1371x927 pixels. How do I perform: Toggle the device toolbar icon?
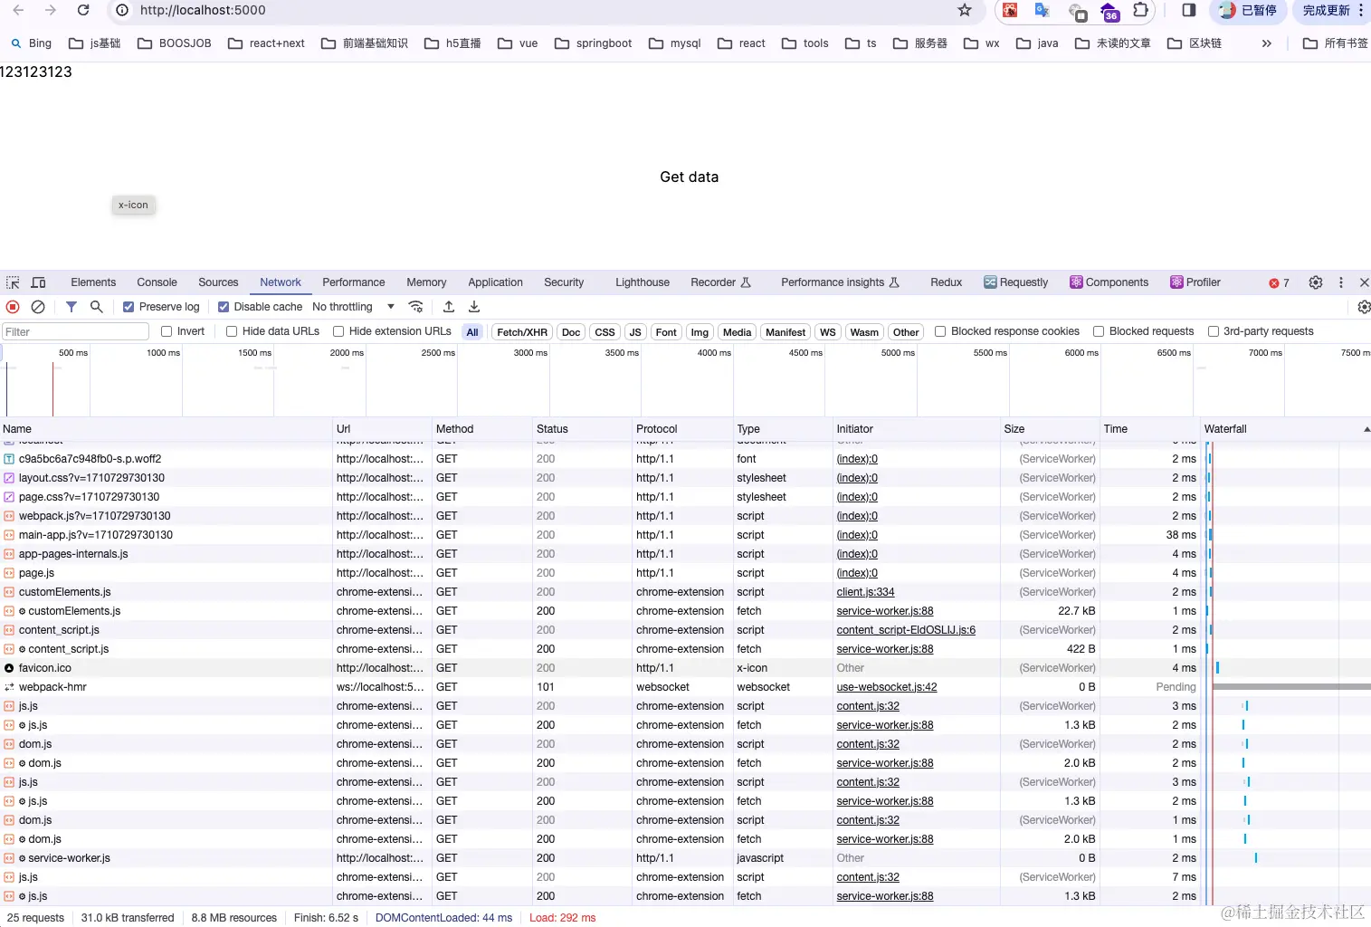(38, 282)
